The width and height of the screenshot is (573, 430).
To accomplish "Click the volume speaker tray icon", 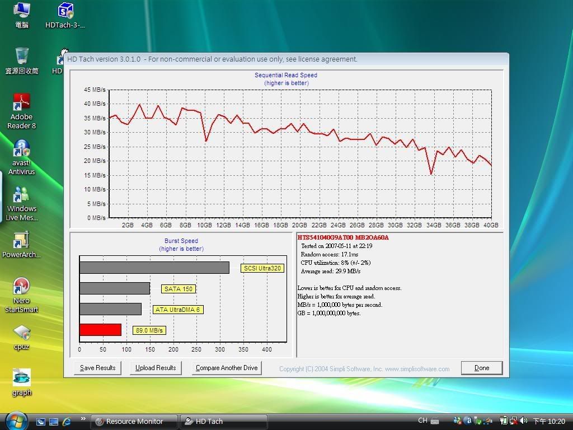I will 523,421.
